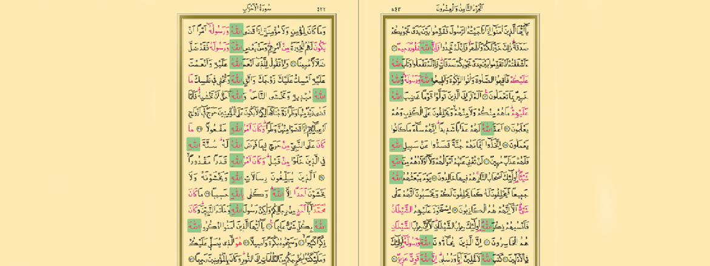Click the first text line of the right page
Screen dimensions: 710x266
click(460, 30)
